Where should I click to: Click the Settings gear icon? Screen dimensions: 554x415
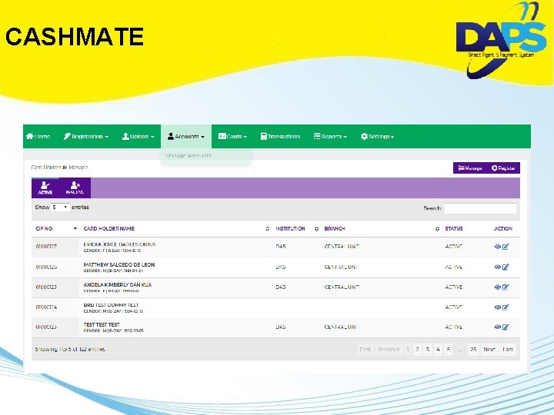364,136
